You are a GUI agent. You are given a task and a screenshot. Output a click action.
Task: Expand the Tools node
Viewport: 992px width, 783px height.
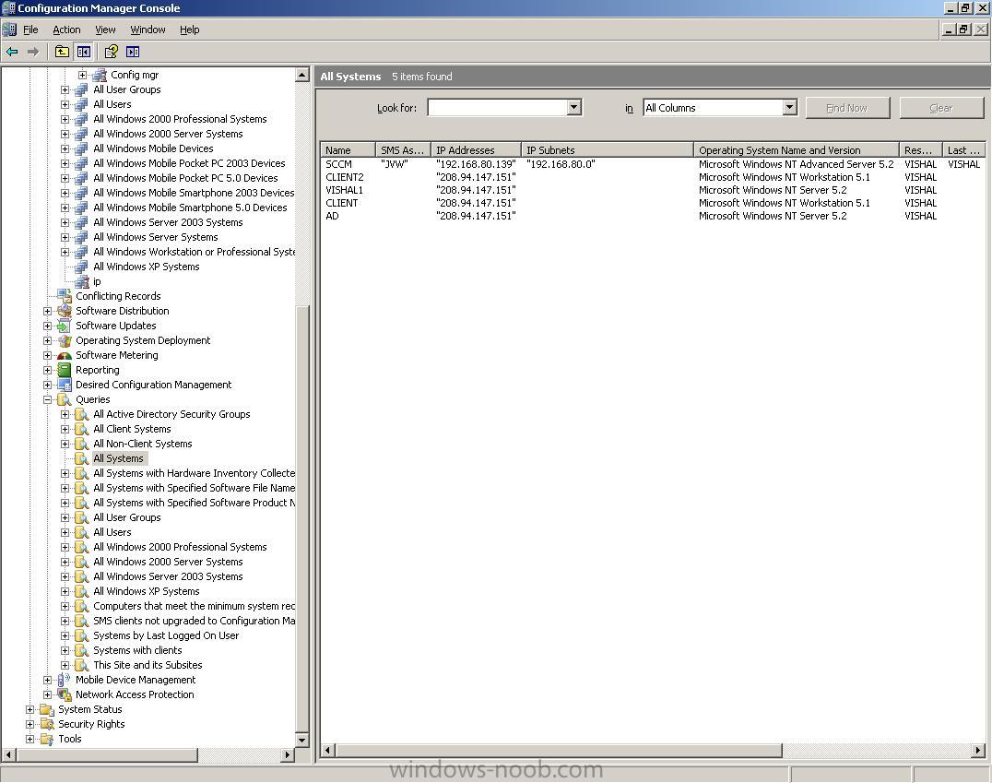coord(30,739)
